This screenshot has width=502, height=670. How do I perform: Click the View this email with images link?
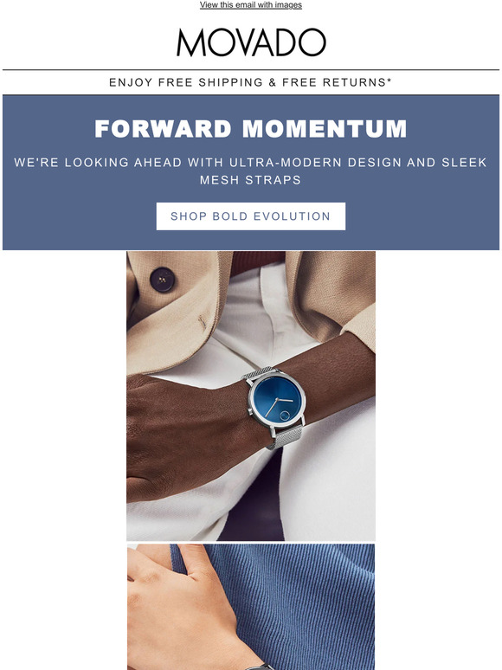[x=251, y=5]
